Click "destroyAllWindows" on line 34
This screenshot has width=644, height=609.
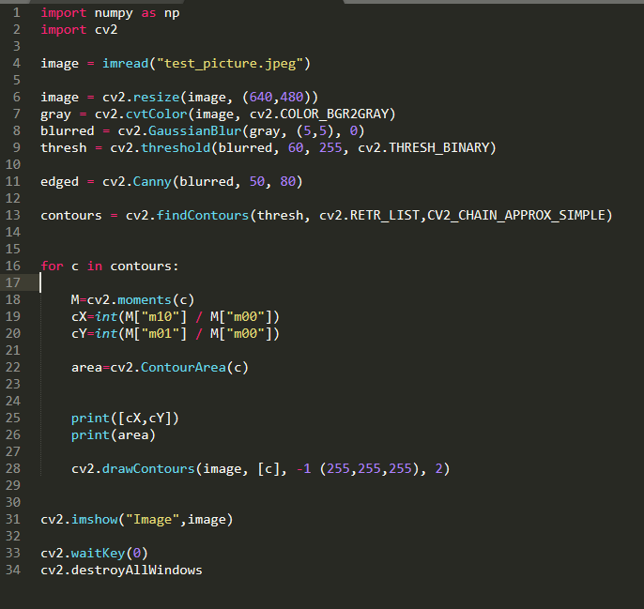[137, 570]
